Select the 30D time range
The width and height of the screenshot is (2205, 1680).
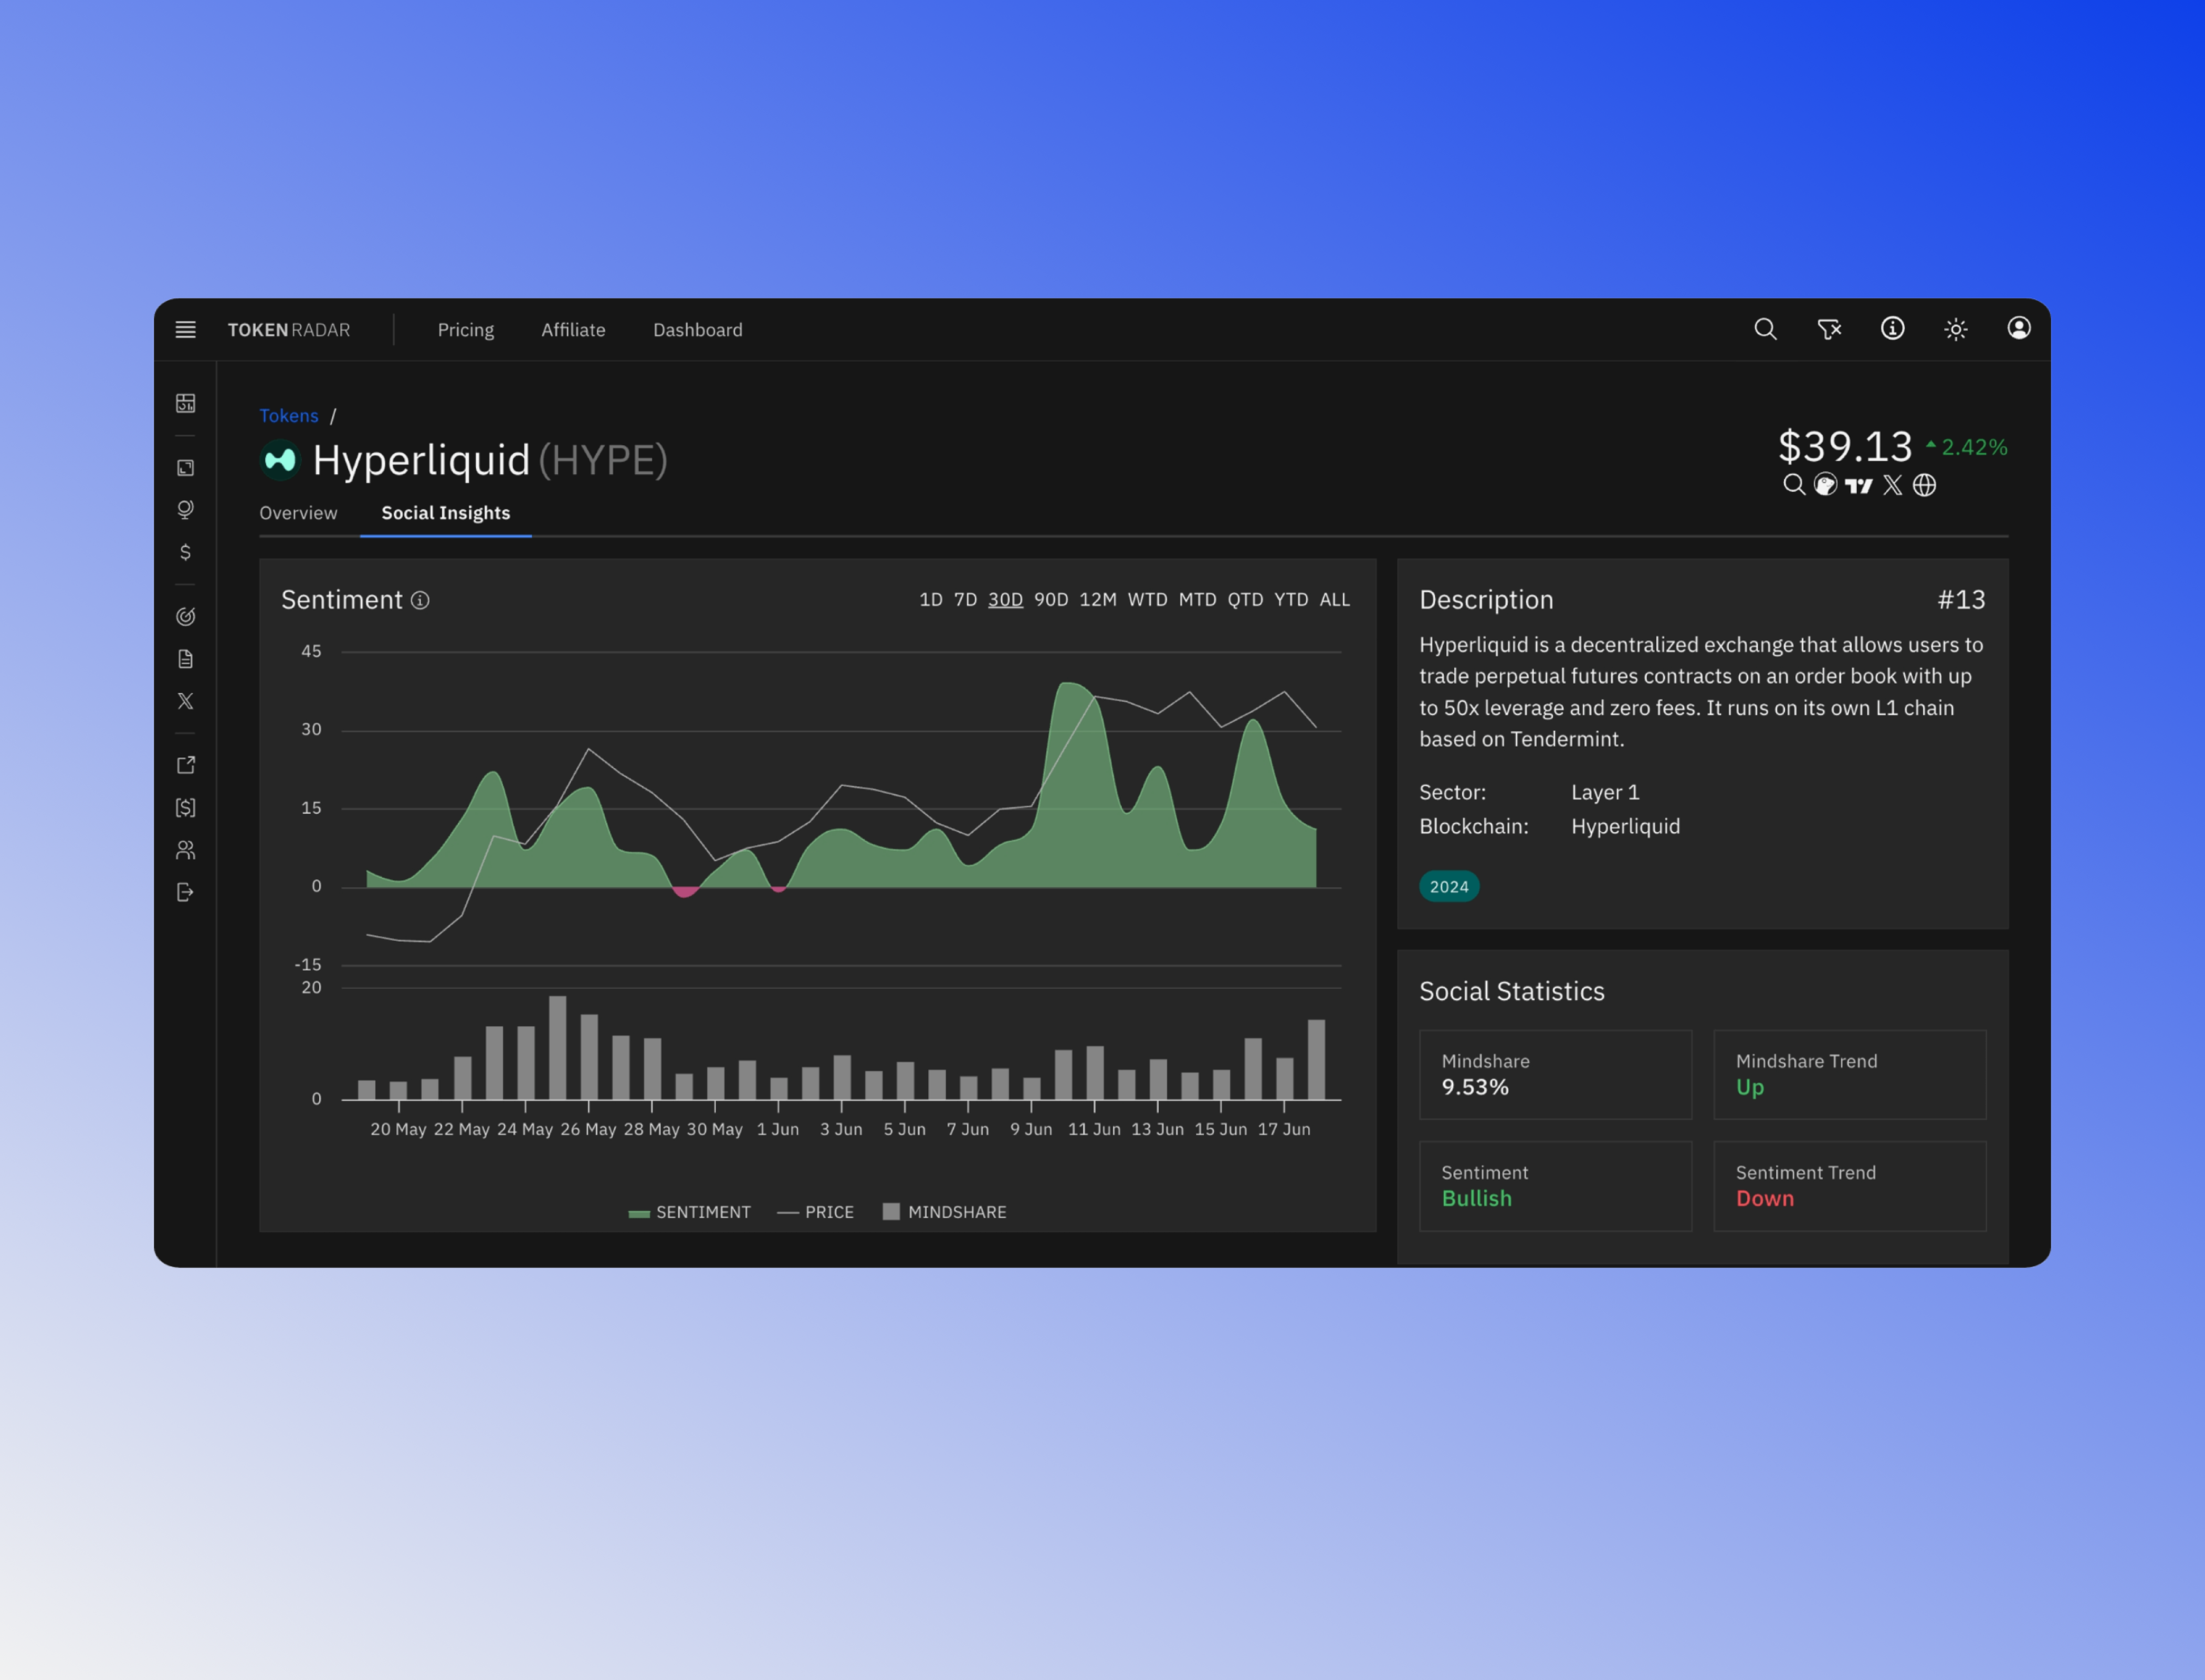[1005, 600]
